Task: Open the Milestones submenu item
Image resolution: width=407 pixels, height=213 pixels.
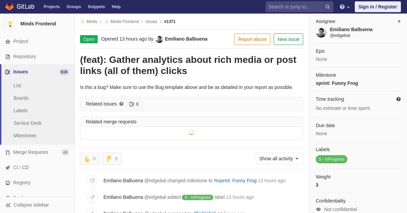Action: pos(25,136)
